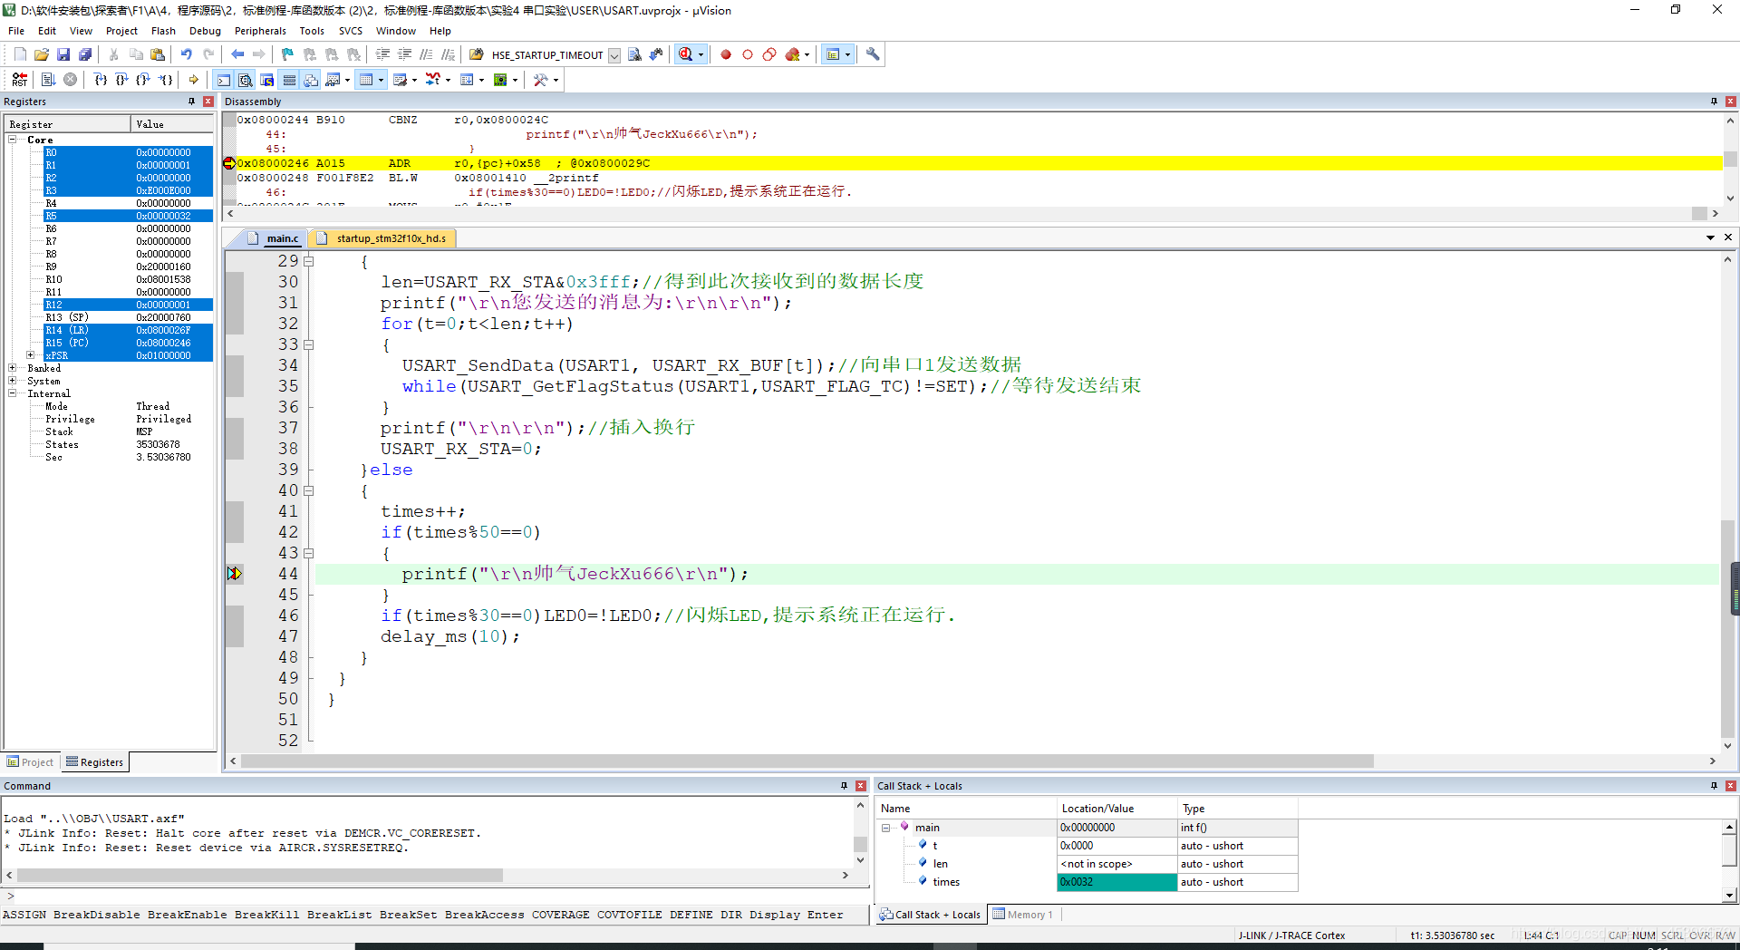Screen dimensions: 1740x950
Task: Save the current file via toolbar
Action: pos(63,54)
